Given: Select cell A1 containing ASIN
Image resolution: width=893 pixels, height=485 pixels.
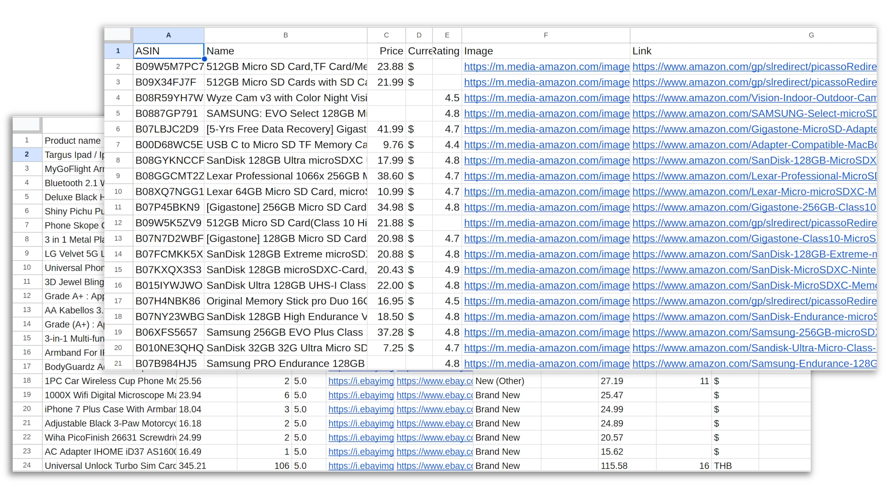Looking at the screenshot, I should coord(168,51).
